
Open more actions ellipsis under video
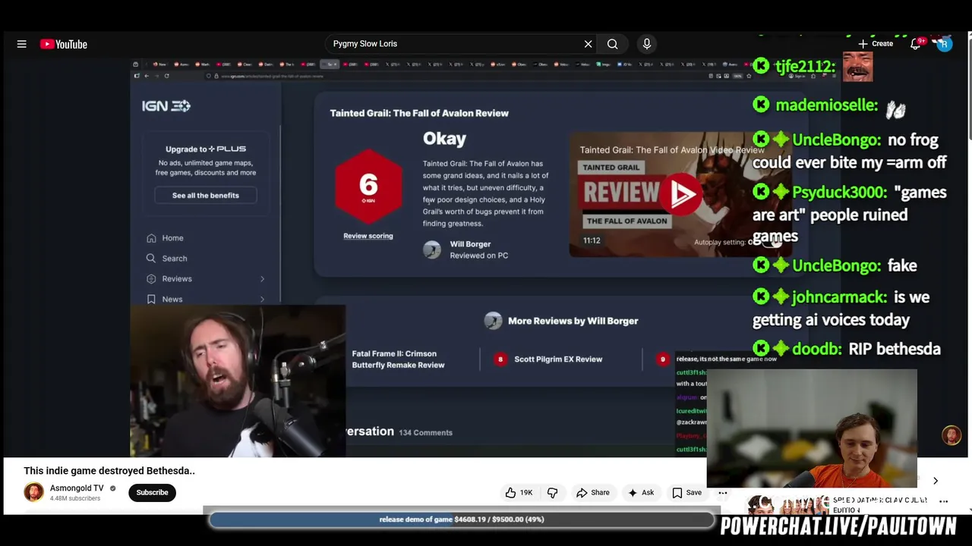[723, 493]
